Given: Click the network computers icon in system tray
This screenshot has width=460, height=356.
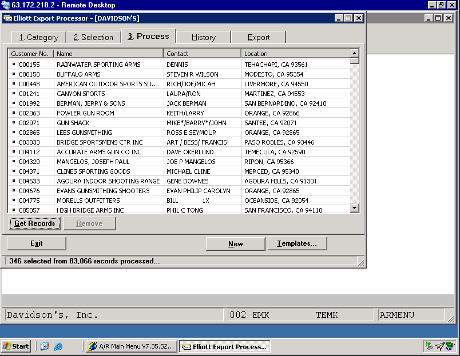Looking at the screenshot, I should point(450,346).
